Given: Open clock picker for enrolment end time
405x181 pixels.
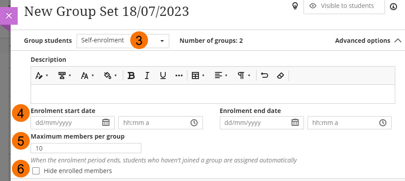Looking at the screenshot, I should (x=382, y=123).
